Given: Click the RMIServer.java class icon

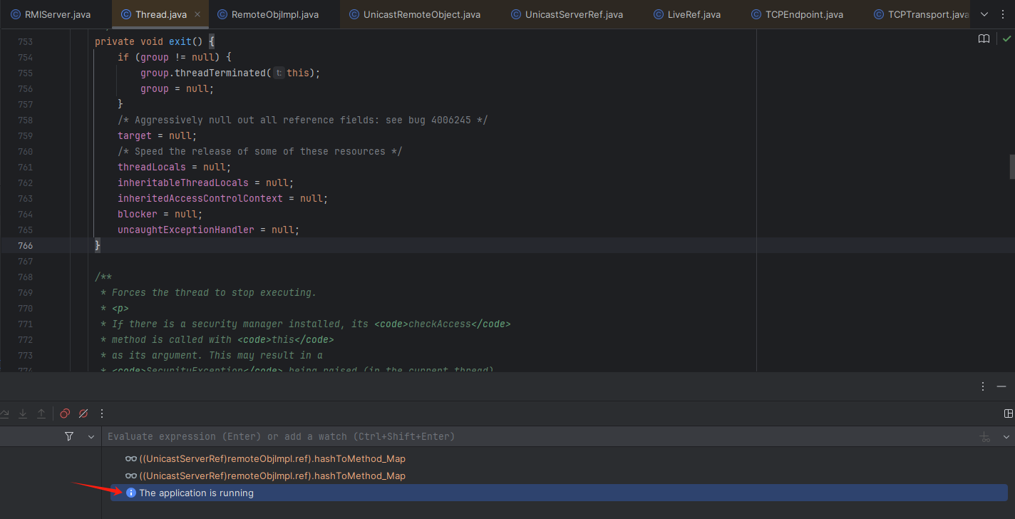Looking at the screenshot, I should pos(16,14).
